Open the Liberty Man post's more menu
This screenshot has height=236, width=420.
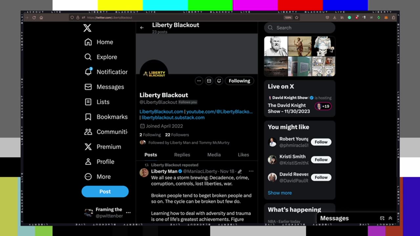coord(251,171)
